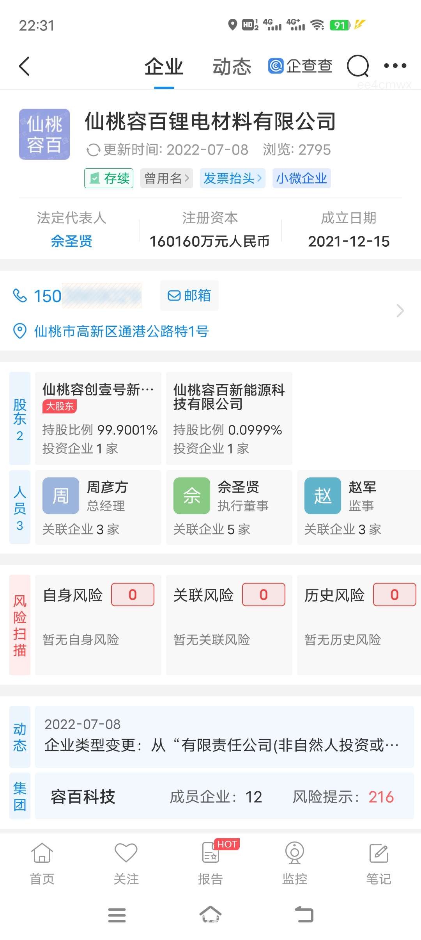This screenshot has height=940, width=421.
Task: Tap the company logo thumbnail 仙桃容百
Action: coord(44,134)
